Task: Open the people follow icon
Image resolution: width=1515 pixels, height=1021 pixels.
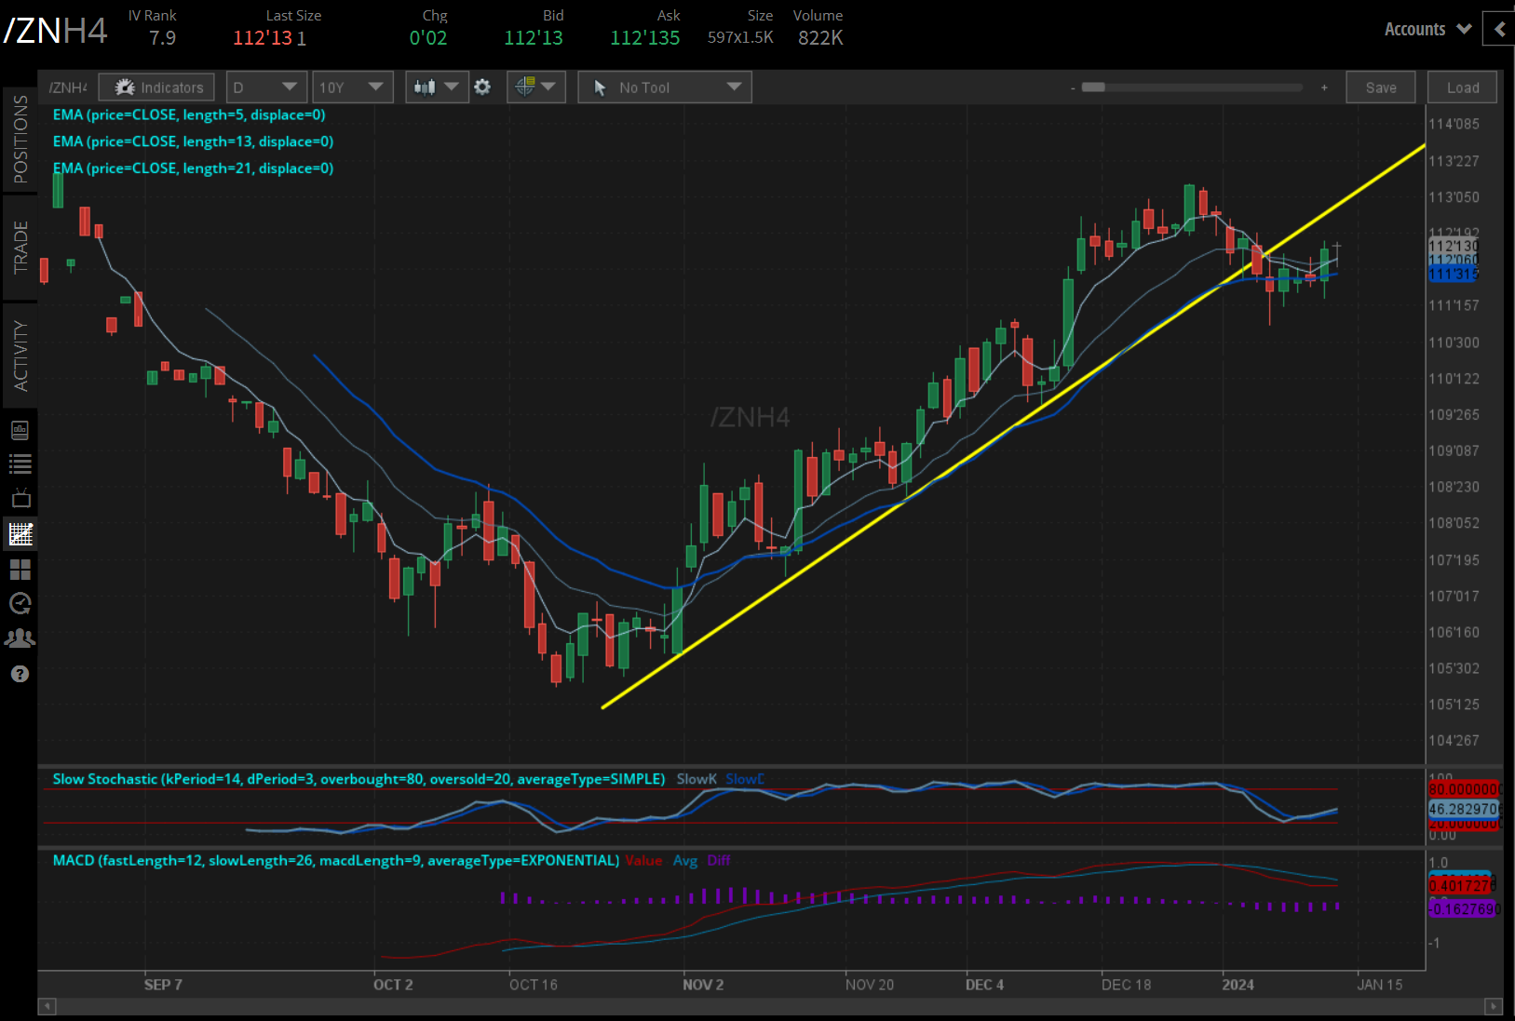Action: click(x=20, y=638)
